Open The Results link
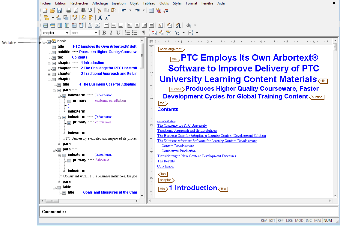 tap(166, 161)
